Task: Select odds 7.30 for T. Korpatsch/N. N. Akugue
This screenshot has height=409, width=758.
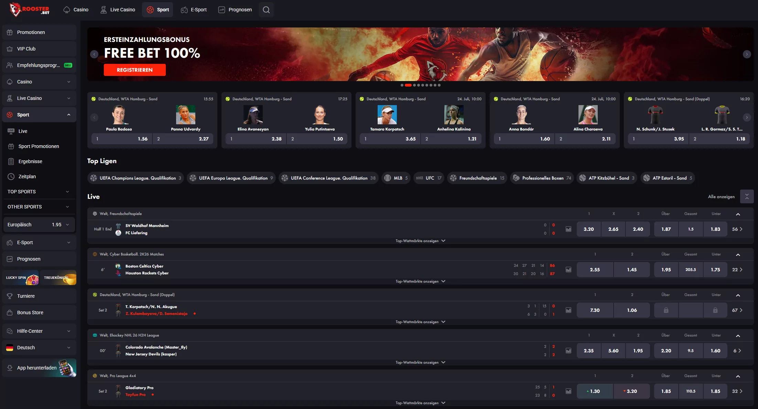Action: point(595,310)
